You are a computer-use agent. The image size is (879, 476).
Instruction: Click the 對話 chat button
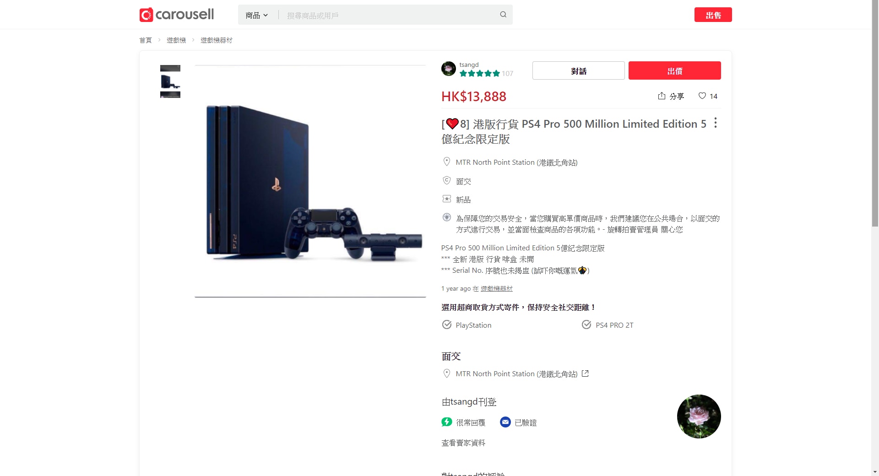[579, 70]
